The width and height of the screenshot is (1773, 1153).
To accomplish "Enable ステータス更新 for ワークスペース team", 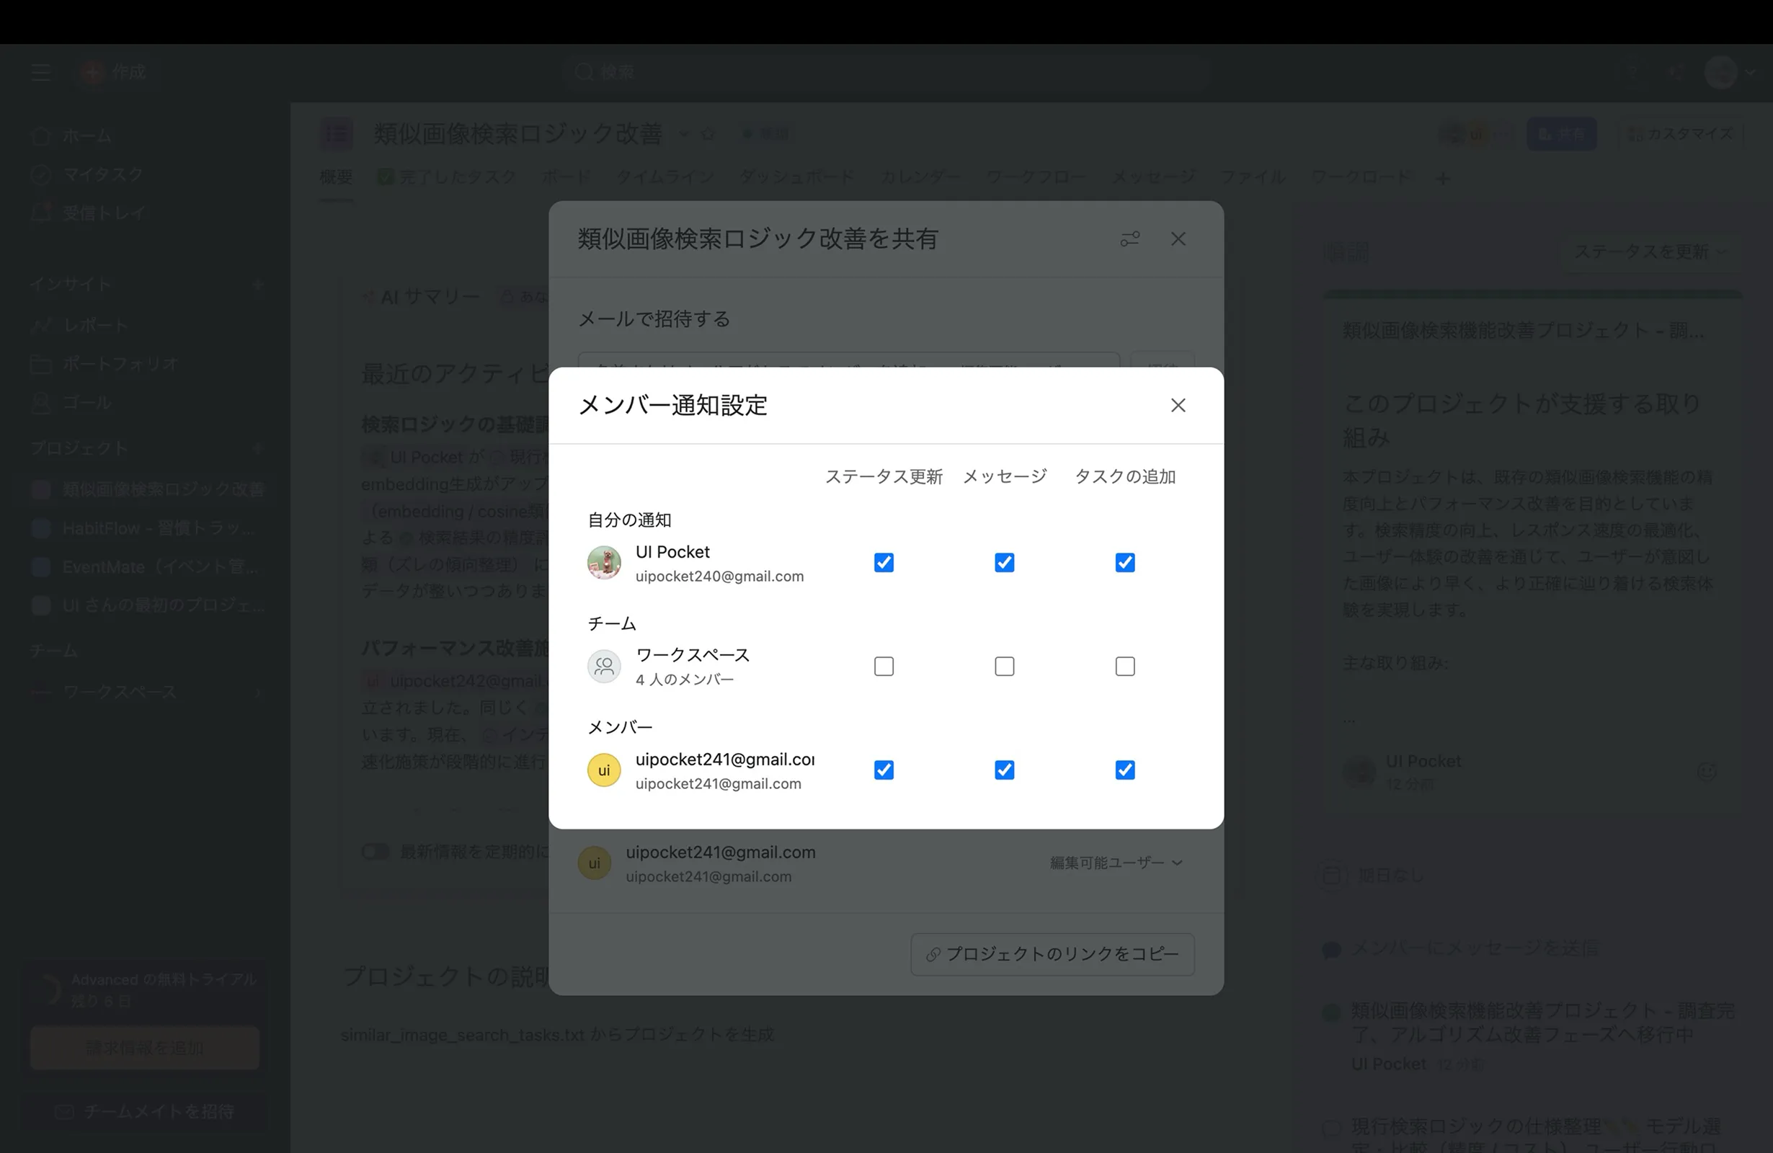I will tap(884, 666).
